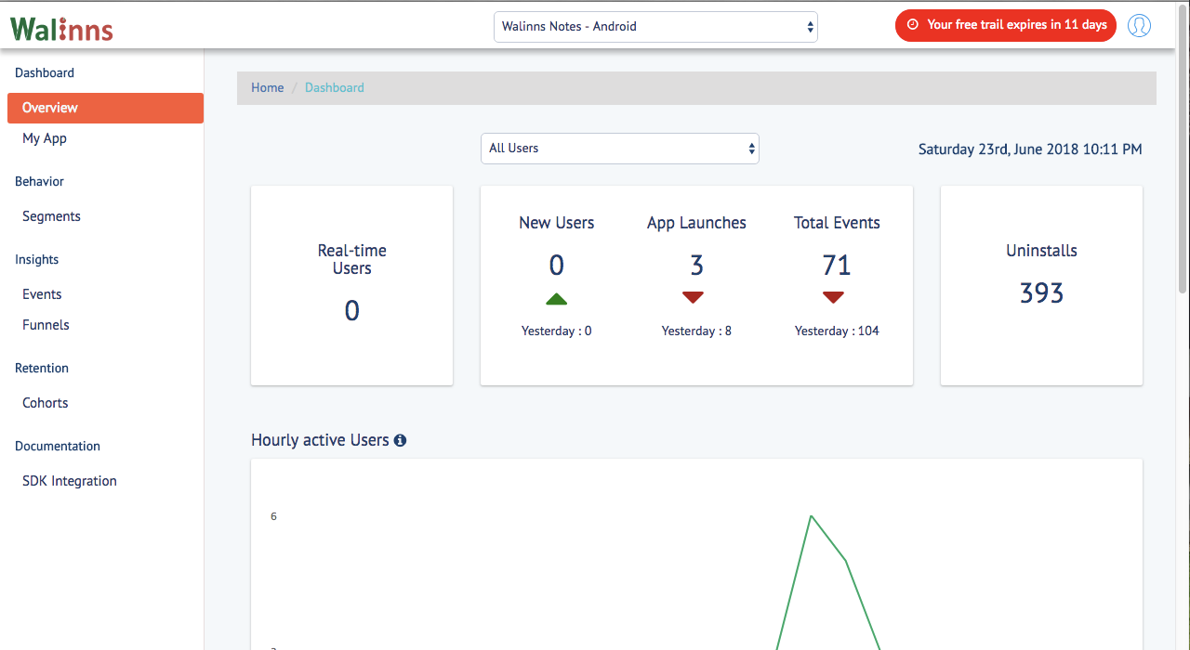Image resolution: width=1190 pixels, height=650 pixels.
Task: Select Overview in the sidebar
Action: click(x=105, y=108)
